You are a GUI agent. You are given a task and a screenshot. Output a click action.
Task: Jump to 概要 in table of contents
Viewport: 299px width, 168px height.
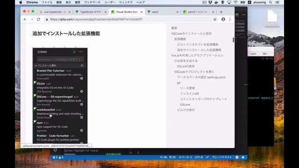[x=174, y=28]
